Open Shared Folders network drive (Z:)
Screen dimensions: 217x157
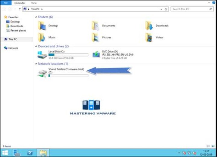(x=42, y=73)
